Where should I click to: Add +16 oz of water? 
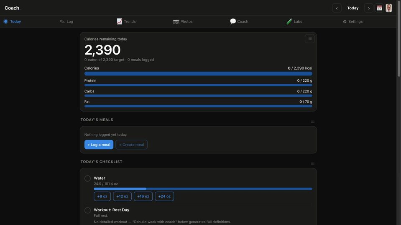pyautogui.click(x=143, y=196)
